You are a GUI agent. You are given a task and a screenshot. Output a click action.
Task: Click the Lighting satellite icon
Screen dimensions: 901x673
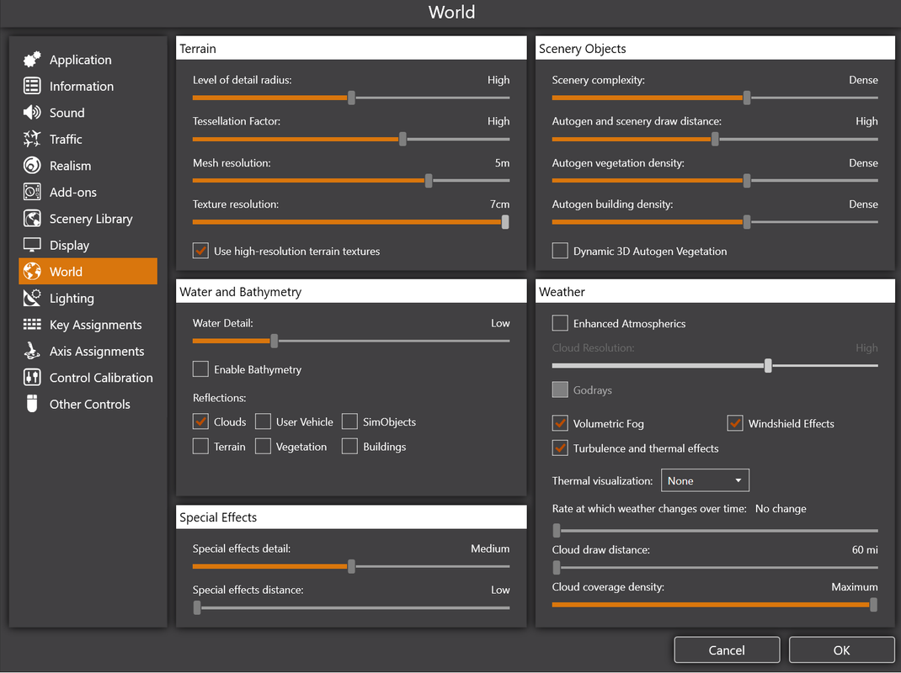pos(32,298)
